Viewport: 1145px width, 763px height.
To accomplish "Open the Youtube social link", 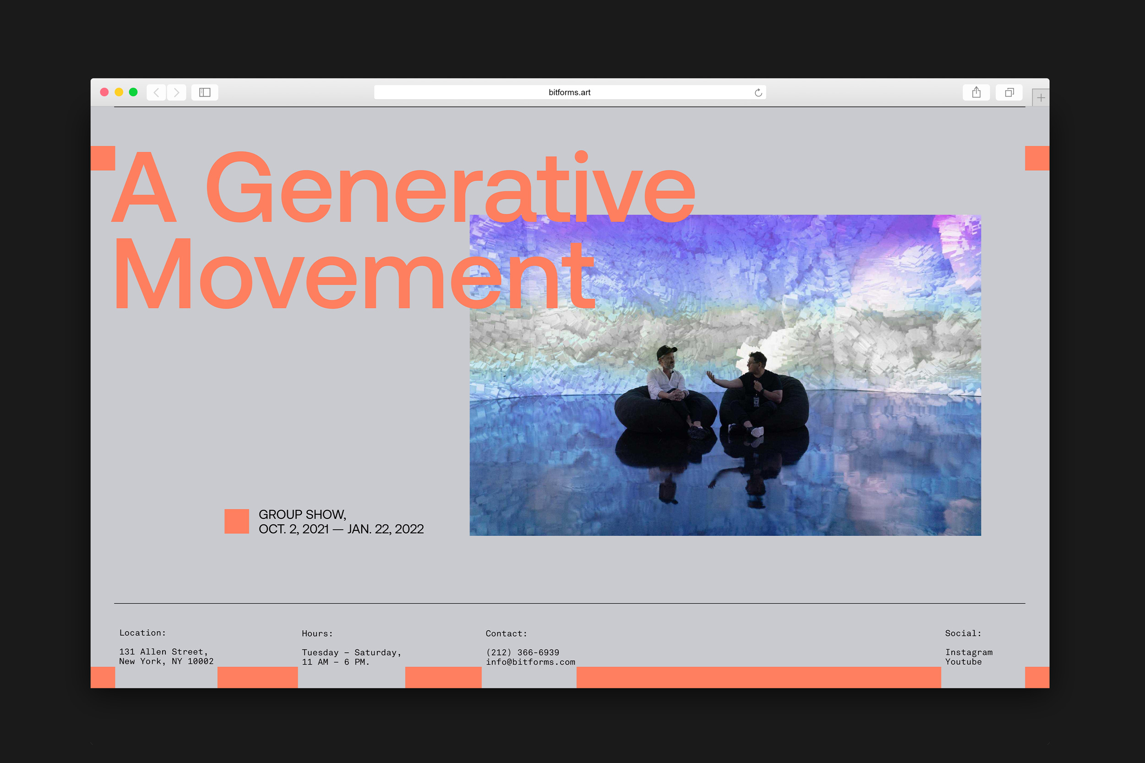I will [964, 662].
